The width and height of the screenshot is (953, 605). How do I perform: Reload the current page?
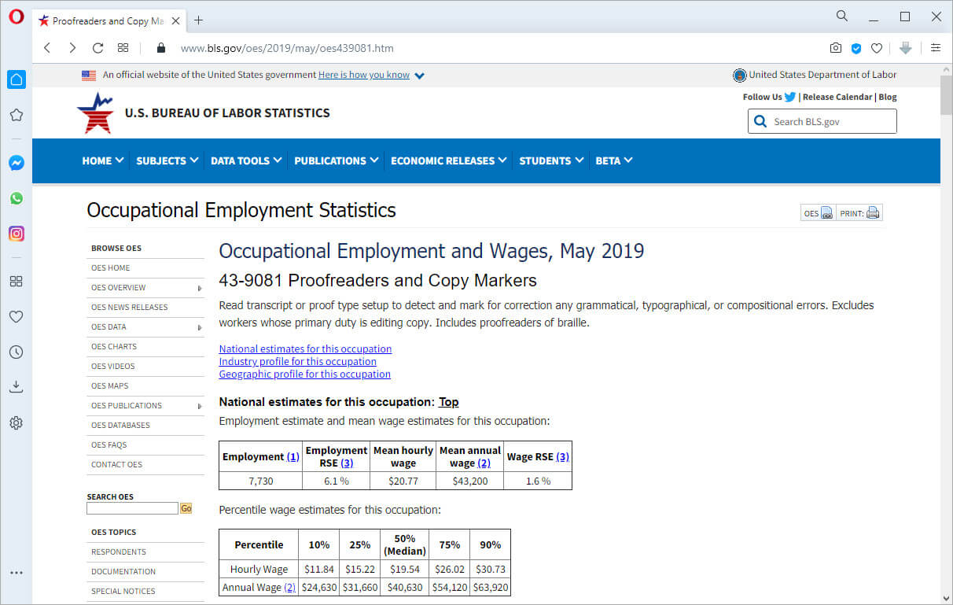(x=98, y=48)
